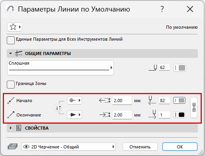Click the По умолчанию text
The image size is (205, 156).
pos(182,27)
